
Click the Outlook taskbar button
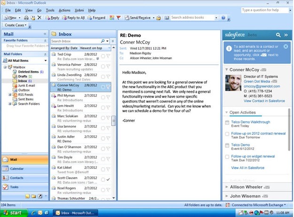[75, 213]
